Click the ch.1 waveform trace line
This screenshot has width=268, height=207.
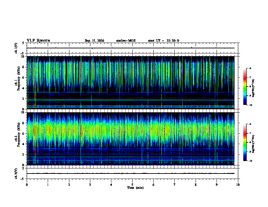pos(131,48)
